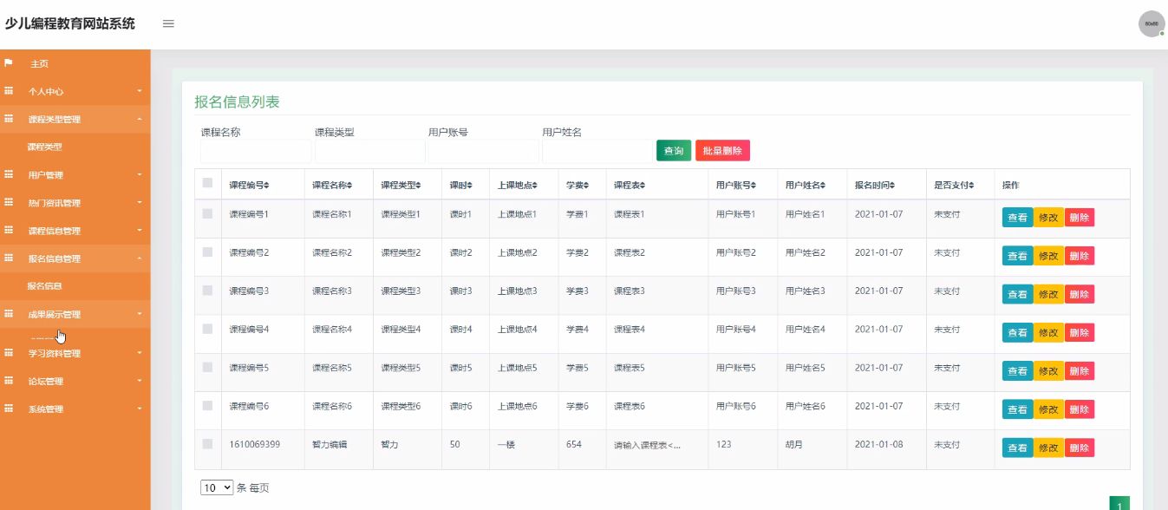The height and width of the screenshot is (510, 1168).
Task: Sort table by 是否支付 column arrows
Action: 971,185
